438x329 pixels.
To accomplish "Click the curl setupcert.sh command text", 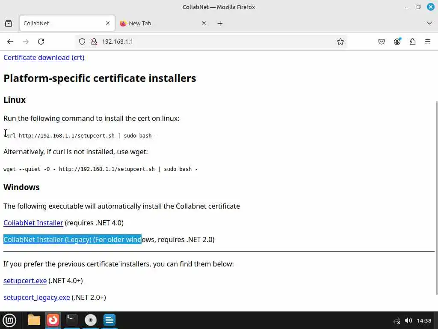I will coord(80,136).
